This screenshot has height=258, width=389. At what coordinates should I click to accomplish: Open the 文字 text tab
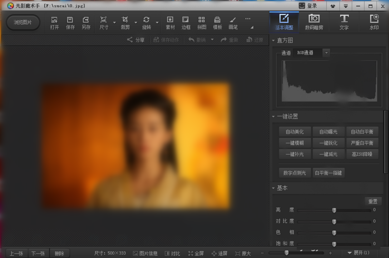[344, 22]
